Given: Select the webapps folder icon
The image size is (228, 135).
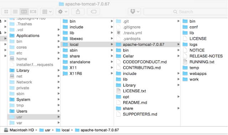Looking at the screenshot, I should (185, 73).
